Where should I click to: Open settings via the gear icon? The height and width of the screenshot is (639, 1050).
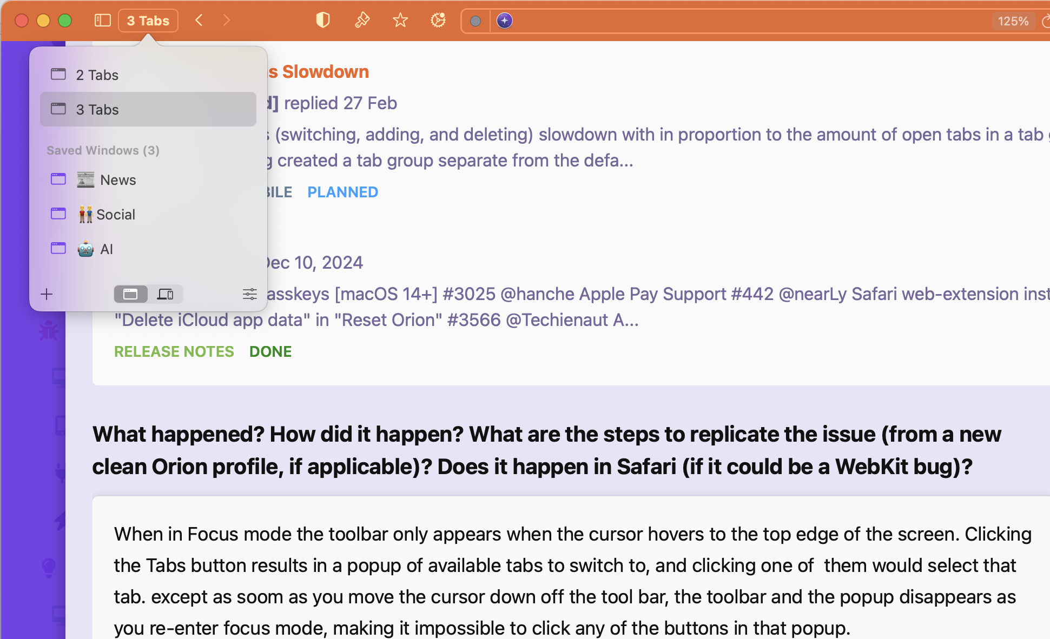pos(438,20)
